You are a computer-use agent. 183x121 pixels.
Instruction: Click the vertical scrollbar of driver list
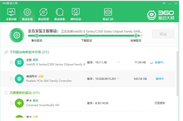pos(177,73)
